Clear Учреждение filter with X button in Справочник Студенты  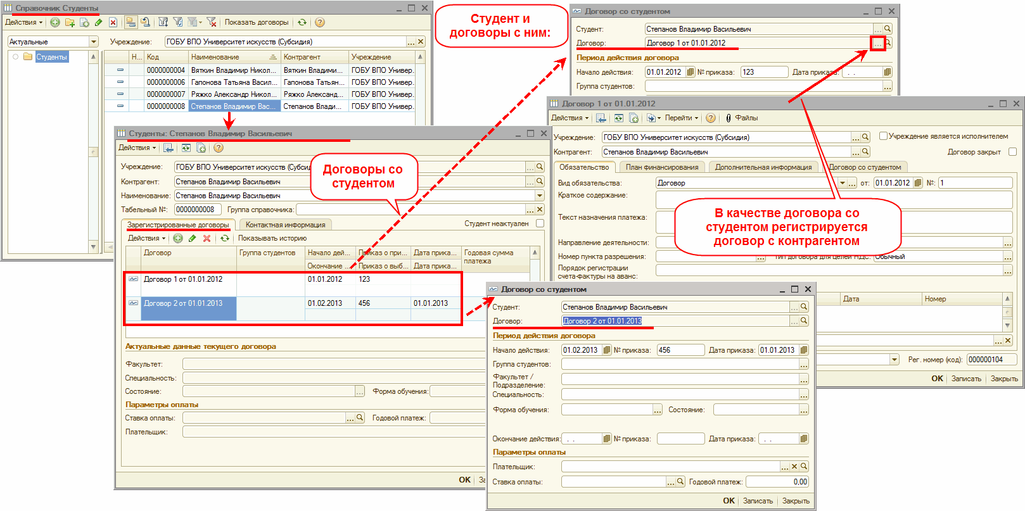(x=421, y=42)
